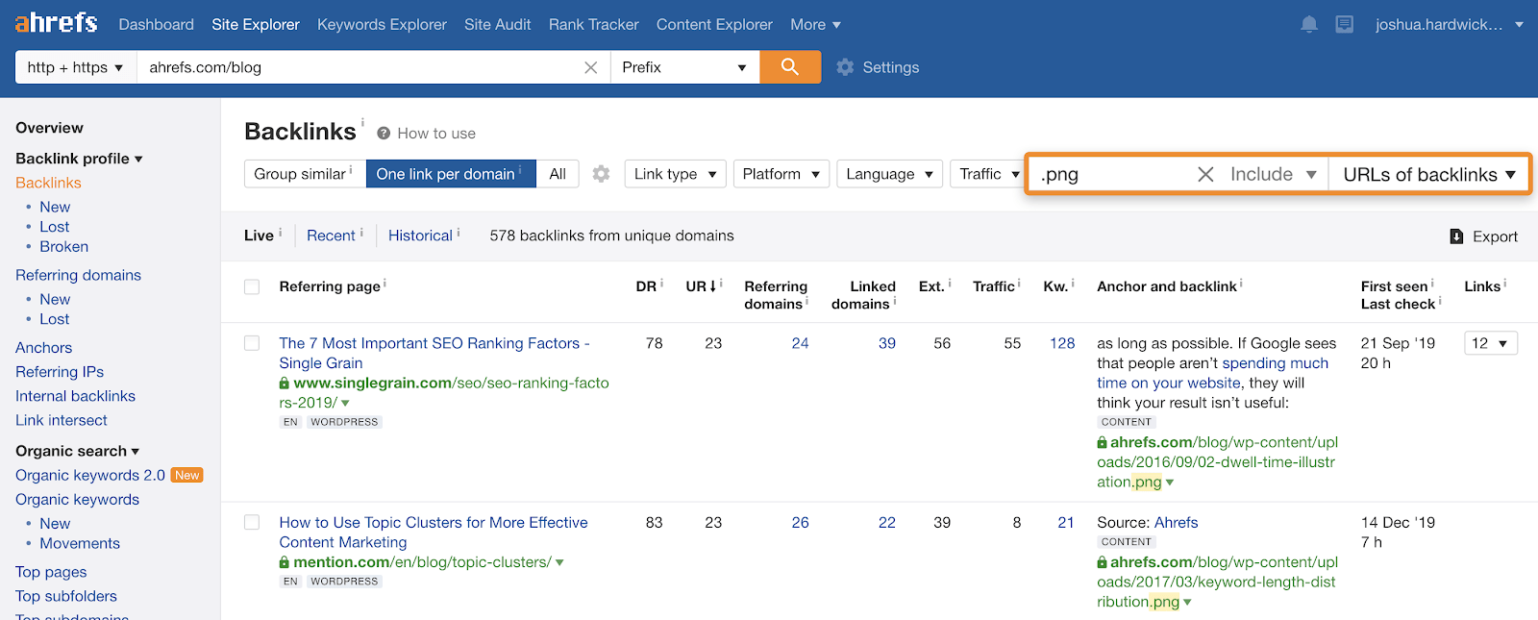Check the Single Grain row checkbox

(x=252, y=343)
